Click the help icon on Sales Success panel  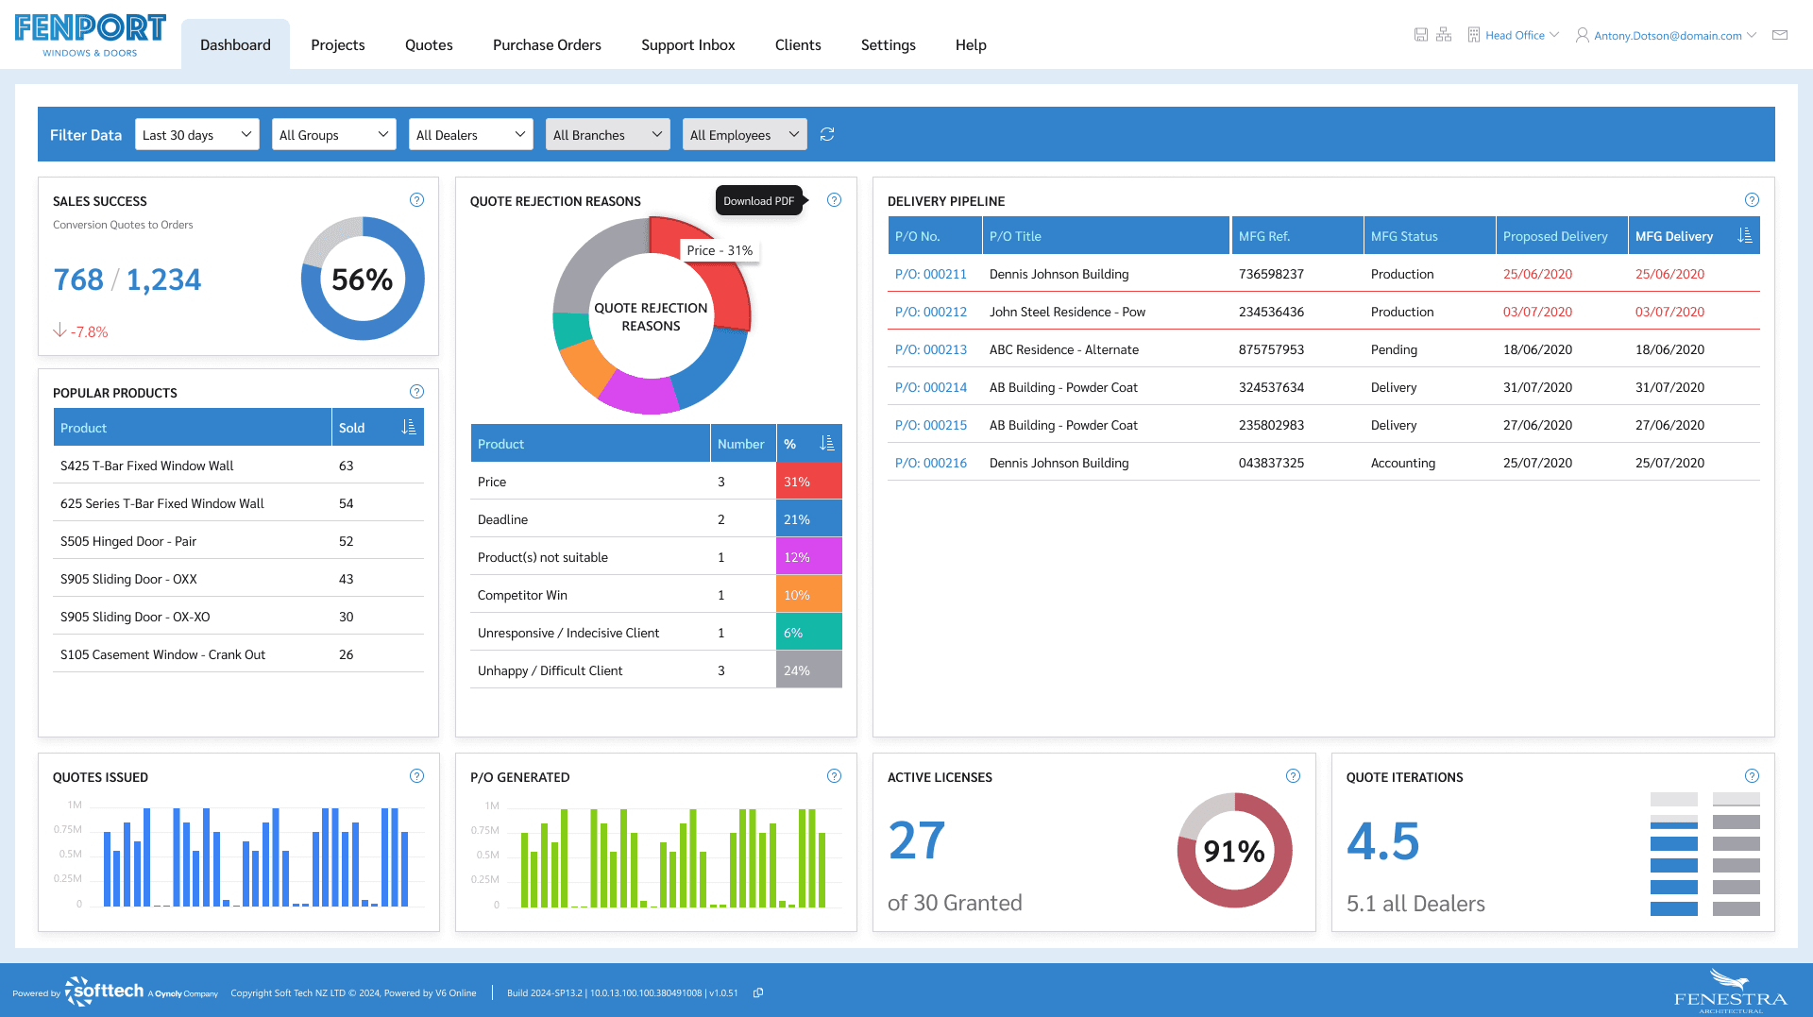click(x=416, y=200)
